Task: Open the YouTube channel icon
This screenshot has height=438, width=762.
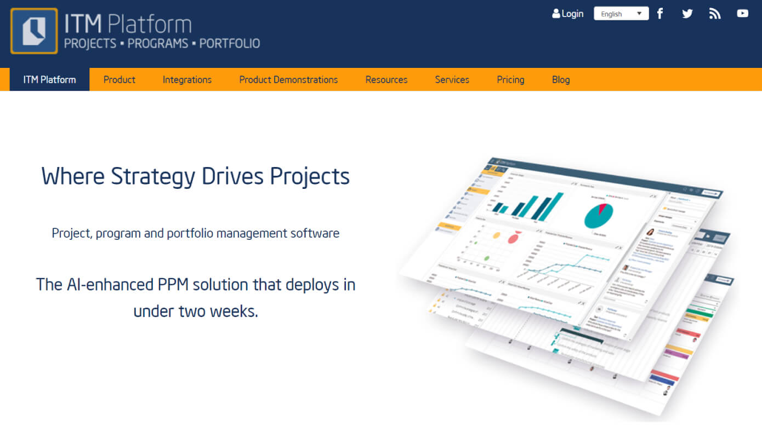Action: click(742, 14)
